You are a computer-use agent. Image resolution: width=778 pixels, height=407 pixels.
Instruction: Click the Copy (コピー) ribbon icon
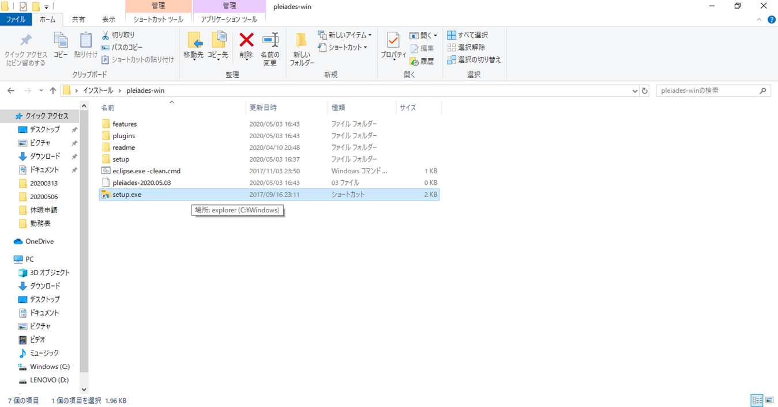(x=61, y=40)
